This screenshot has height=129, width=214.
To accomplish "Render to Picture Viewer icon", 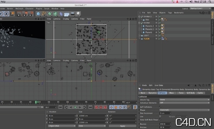I will point(25,14).
